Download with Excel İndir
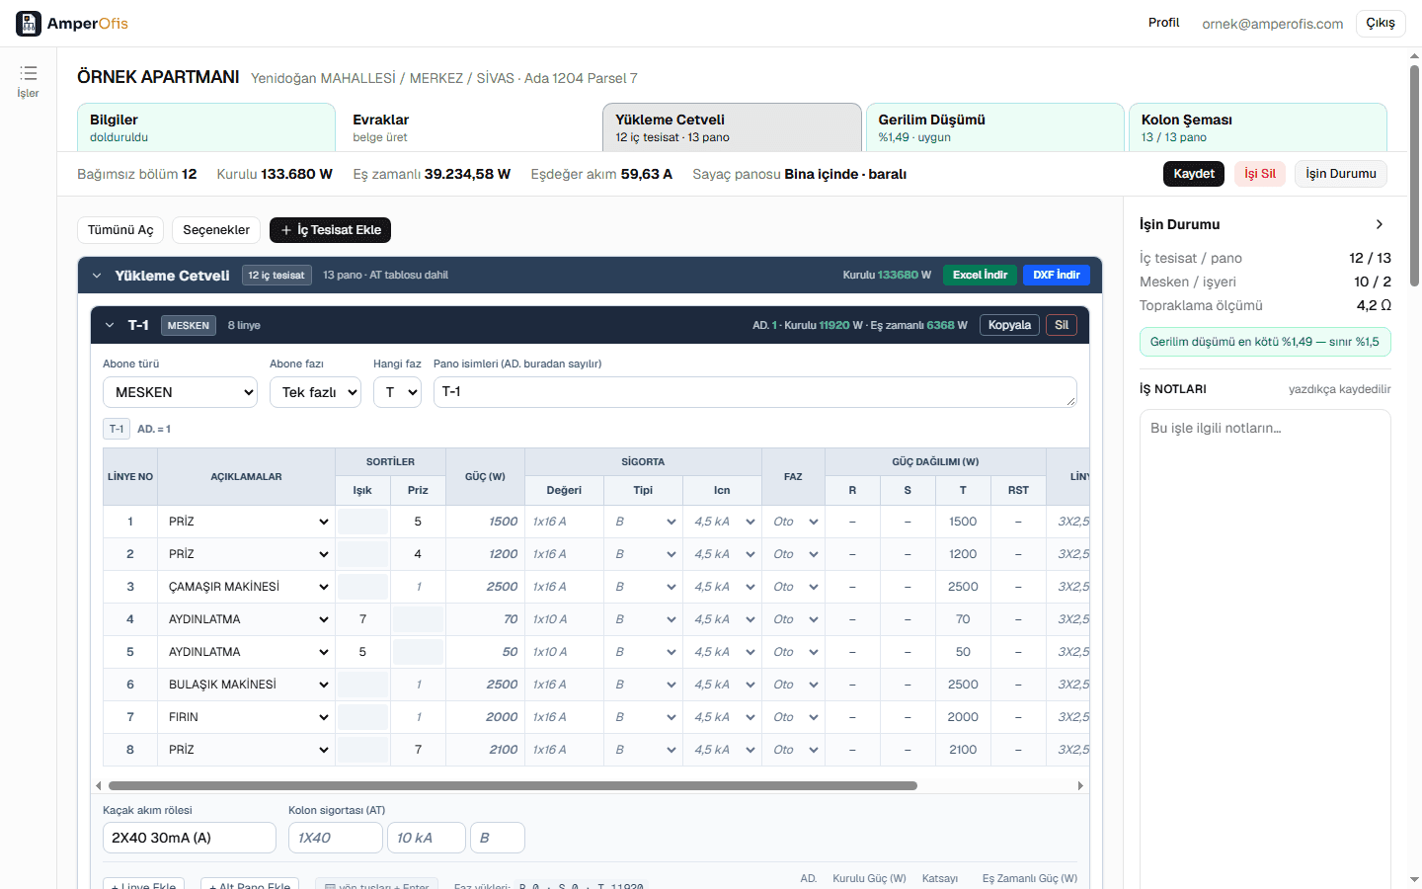 [980, 275]
